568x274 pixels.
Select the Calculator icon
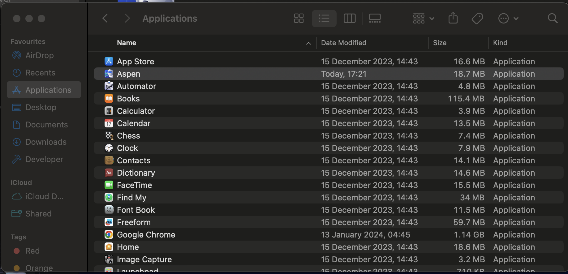point(109,111)
